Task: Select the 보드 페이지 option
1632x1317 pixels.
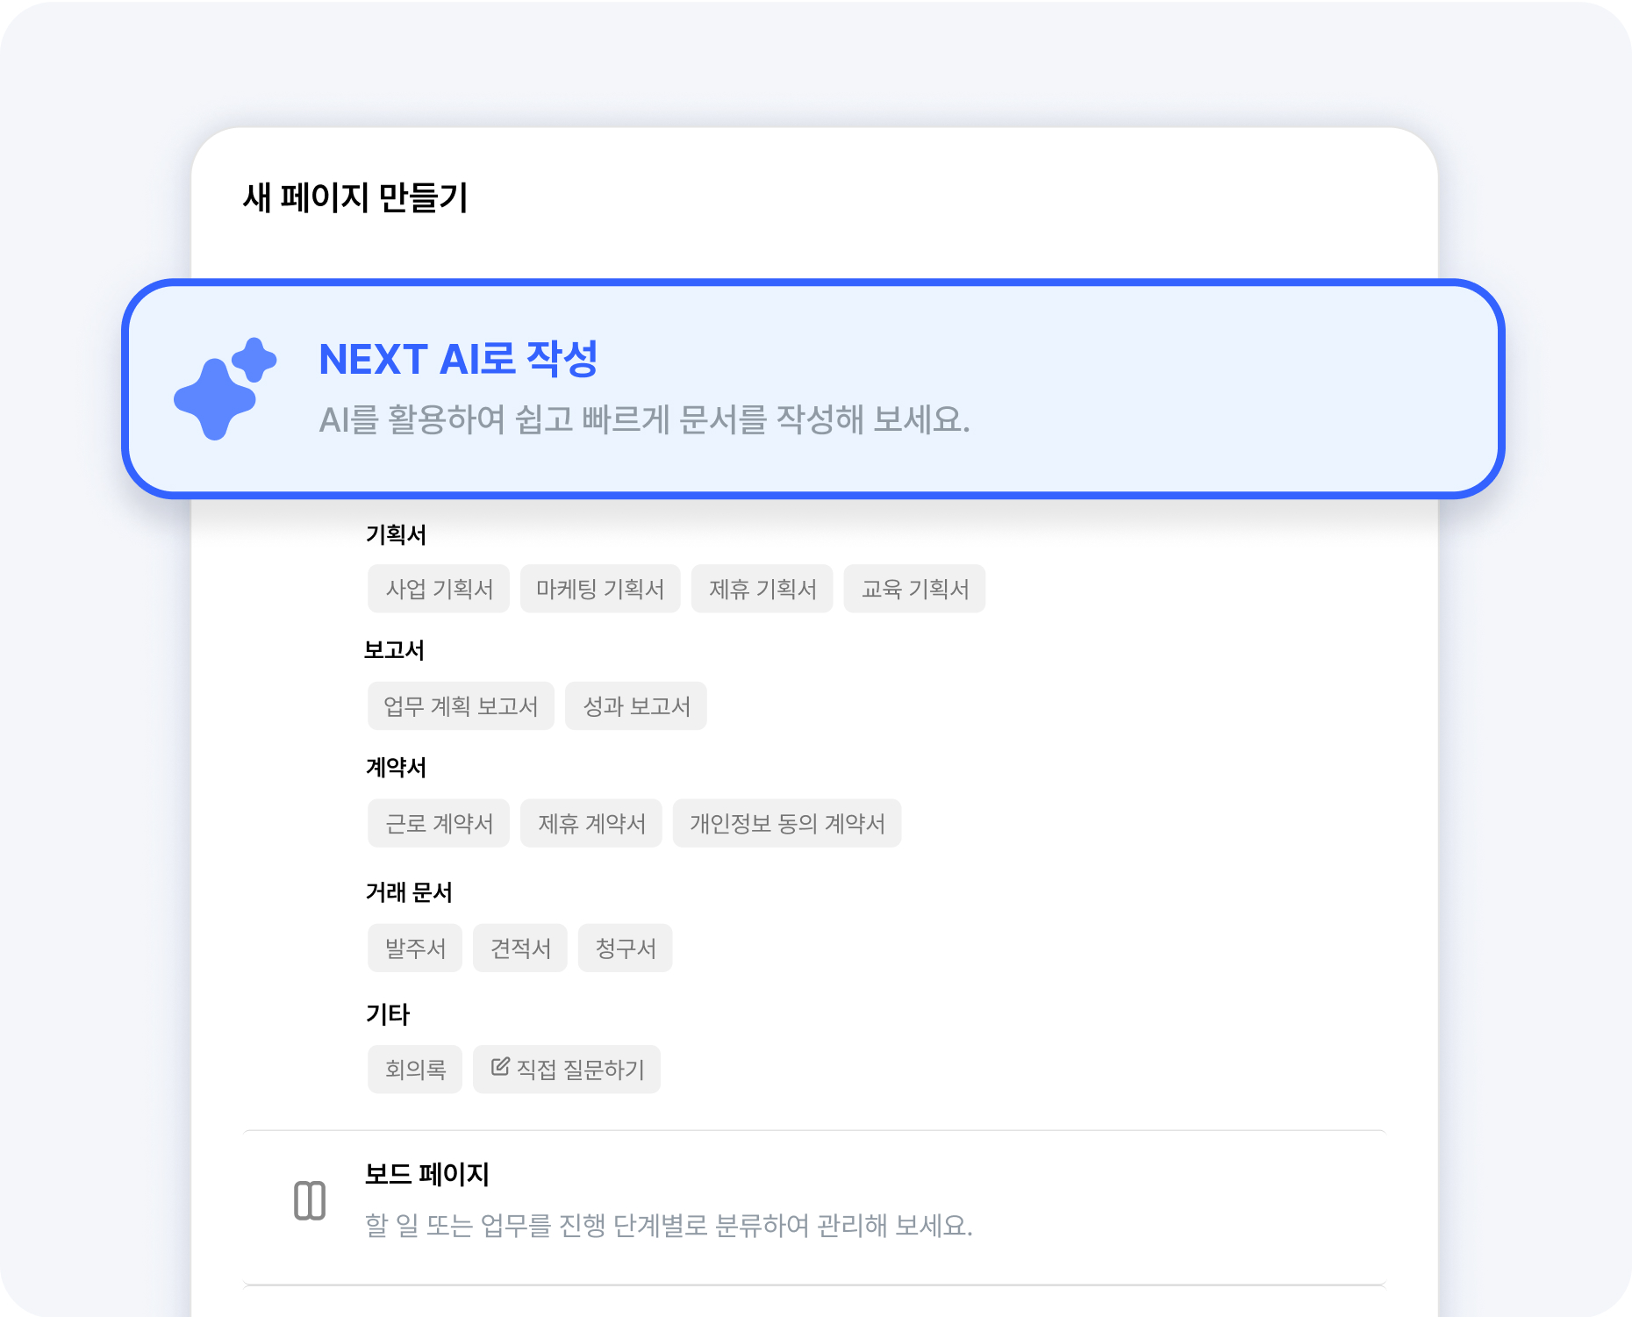Action: point(813,1207)
